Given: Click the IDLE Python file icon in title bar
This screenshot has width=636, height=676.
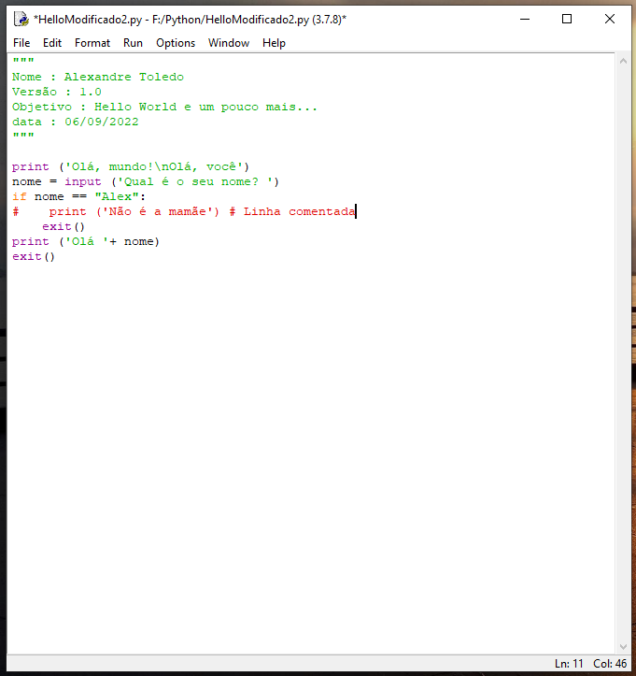Looking at the screenshot, I should pos(20,19).
